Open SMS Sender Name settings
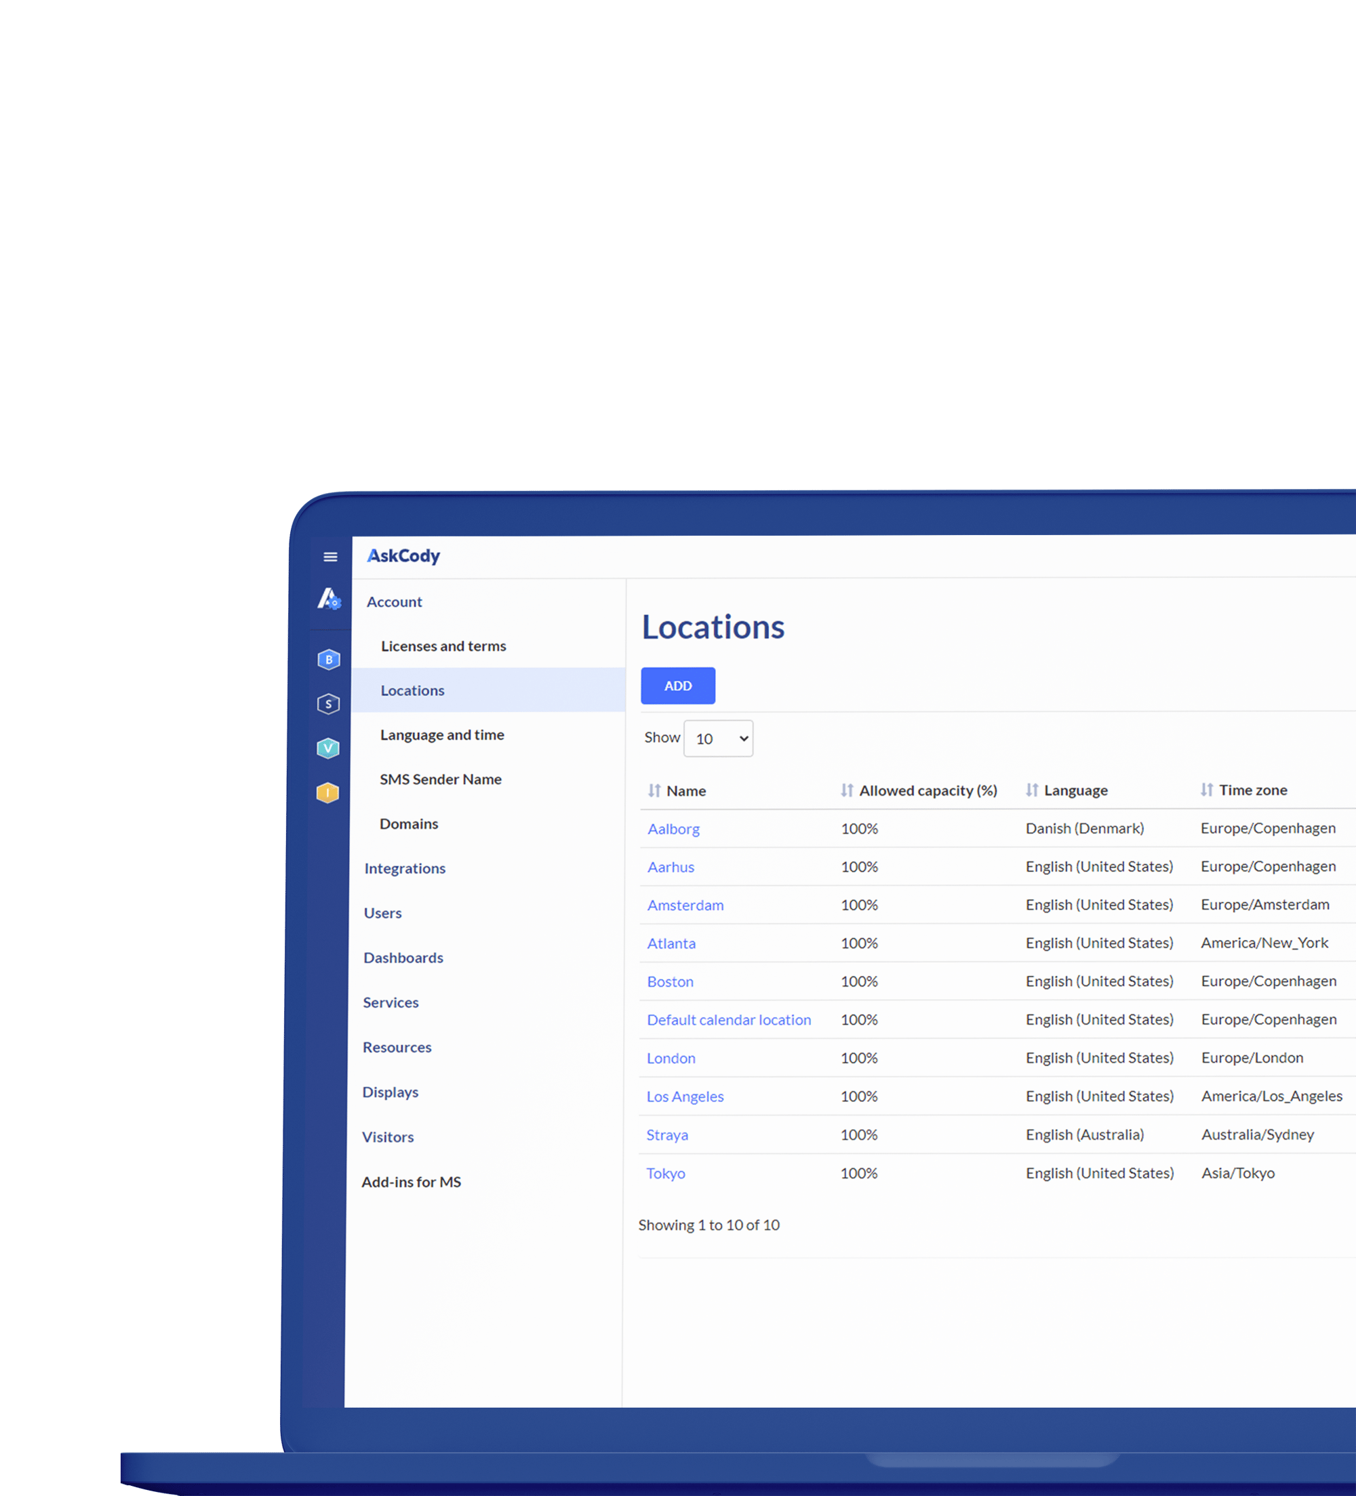The height and width of the screenshot is (1496, 1356). [x=441, y=779]
